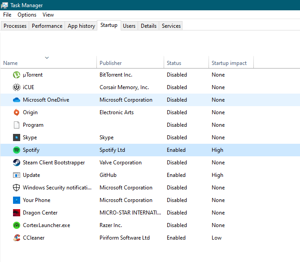Open the View menu
The height and width of the screenshot is (262, 300).
tap(48, 15)
